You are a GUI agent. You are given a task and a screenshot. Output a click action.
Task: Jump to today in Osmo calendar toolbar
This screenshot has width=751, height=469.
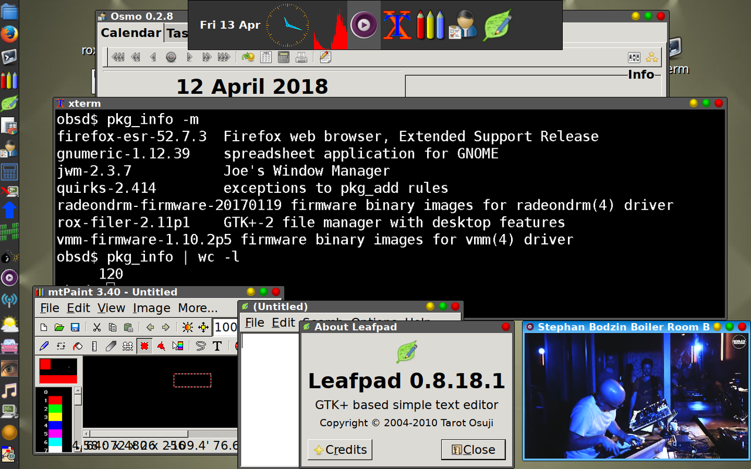[x=171, y=57]
